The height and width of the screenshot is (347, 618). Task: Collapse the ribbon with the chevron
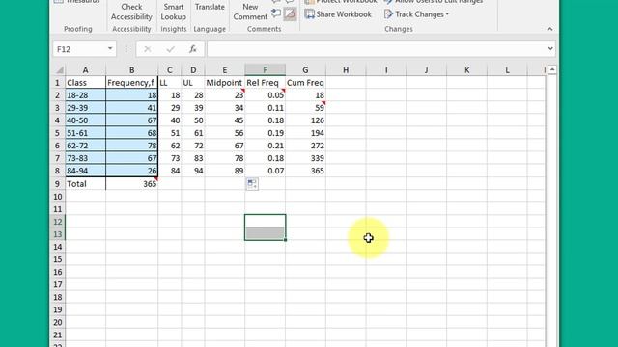pyautogui.click(x=549, y=29)
